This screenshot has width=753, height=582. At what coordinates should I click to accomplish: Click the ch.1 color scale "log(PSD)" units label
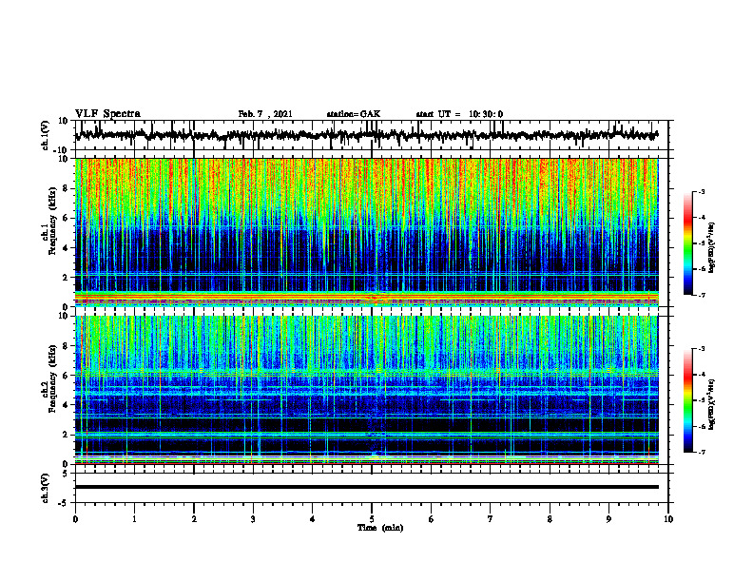pyautogui.click(x=712, y=247)
